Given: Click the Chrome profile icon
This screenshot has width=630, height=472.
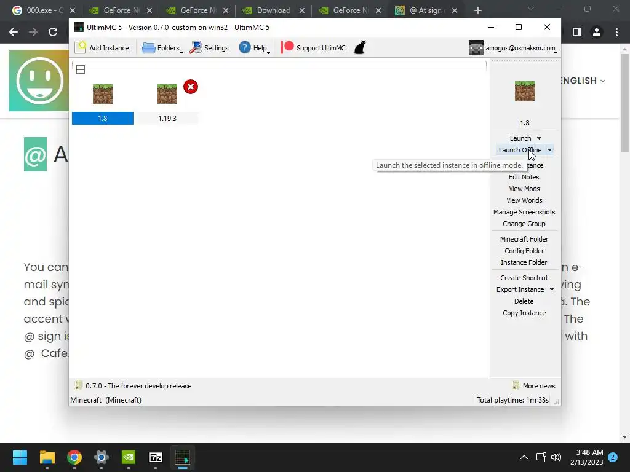Looking at the screenshot, I should pyautogui.click(x=597, y=32).
